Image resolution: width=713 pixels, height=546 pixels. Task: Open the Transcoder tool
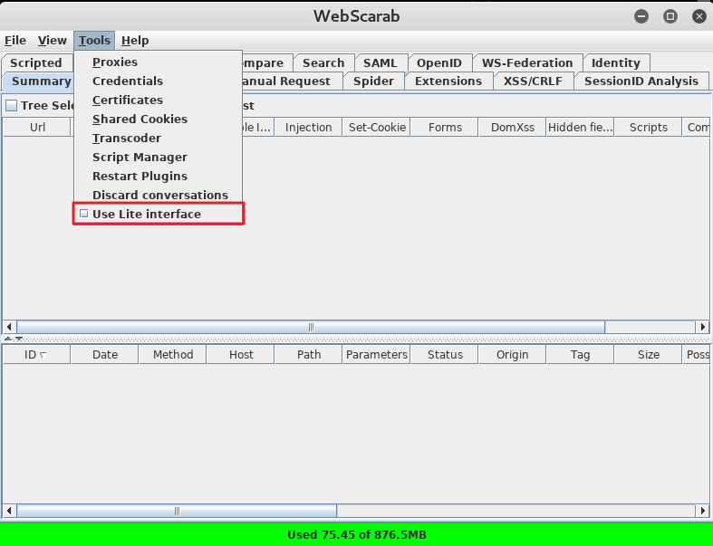[x=158, y=139]
